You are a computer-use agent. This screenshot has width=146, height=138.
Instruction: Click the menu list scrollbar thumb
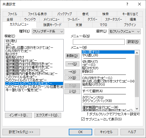tap(137, 76)
